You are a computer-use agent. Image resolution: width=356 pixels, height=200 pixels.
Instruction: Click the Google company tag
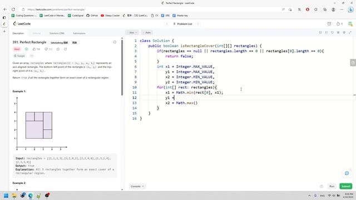pyautogui.click(x=19, y=56)
